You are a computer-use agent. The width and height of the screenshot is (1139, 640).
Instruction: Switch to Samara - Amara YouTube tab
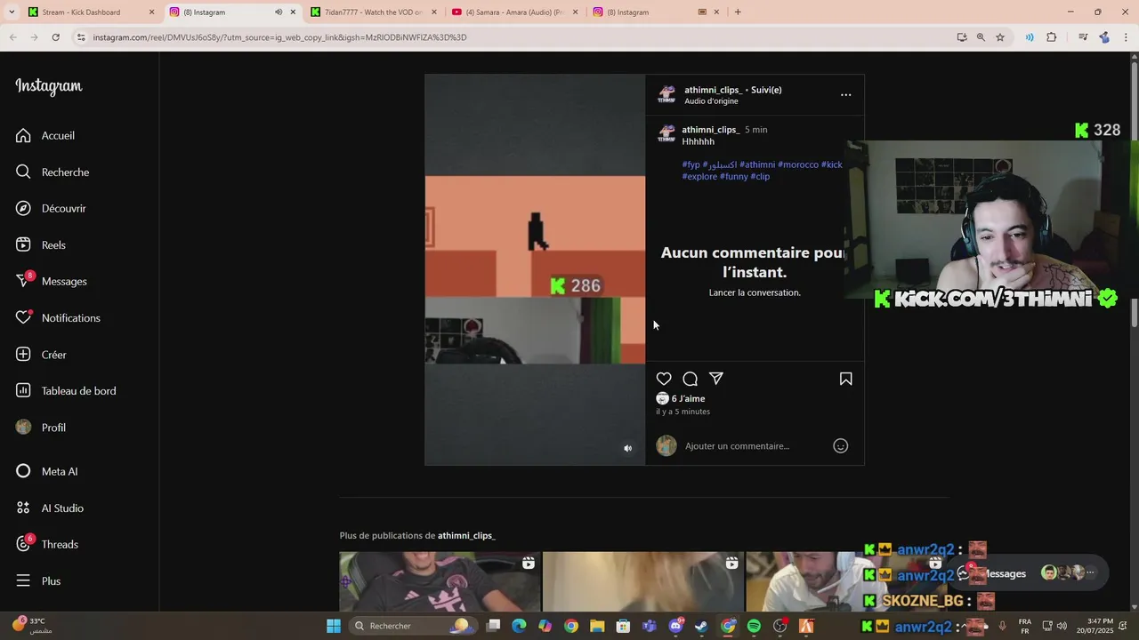click(x=514, y=12)
